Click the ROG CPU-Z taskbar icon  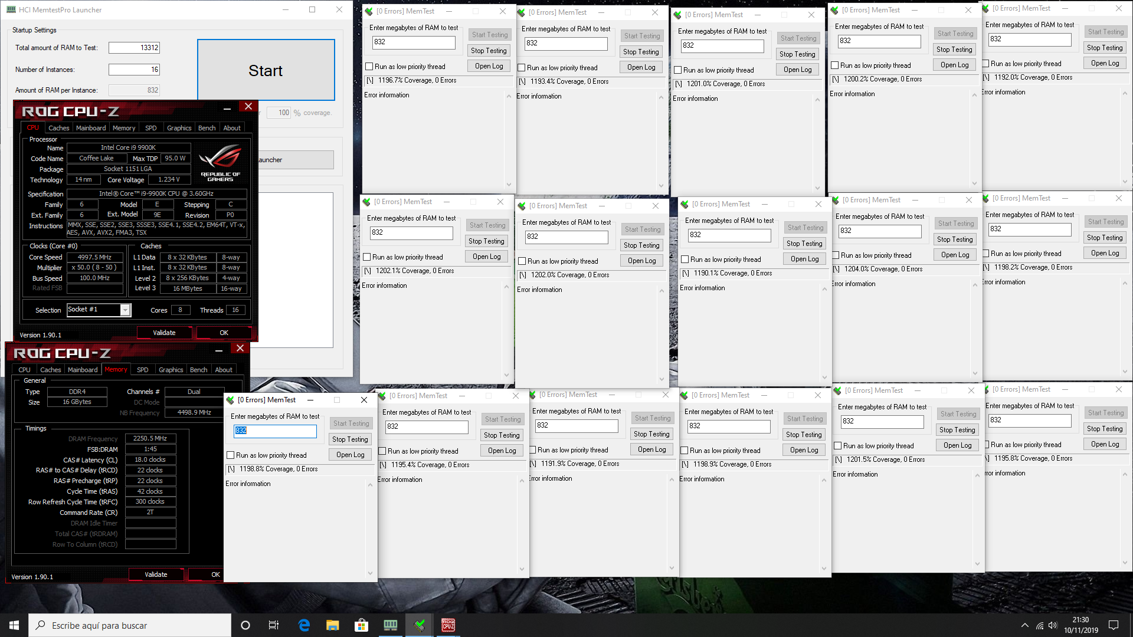click(x=448, y=625)
